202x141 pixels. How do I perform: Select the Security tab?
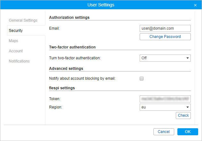[16, 31]
